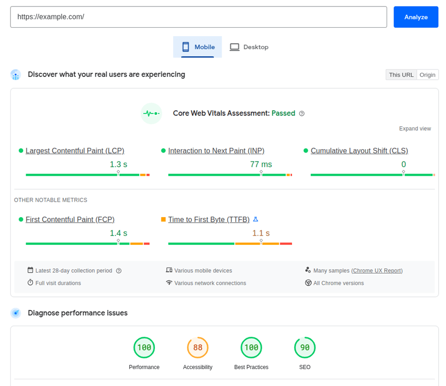446x386 pixels.
Task: Click the help icon next to Passed status
Action: tap(302, 113)
